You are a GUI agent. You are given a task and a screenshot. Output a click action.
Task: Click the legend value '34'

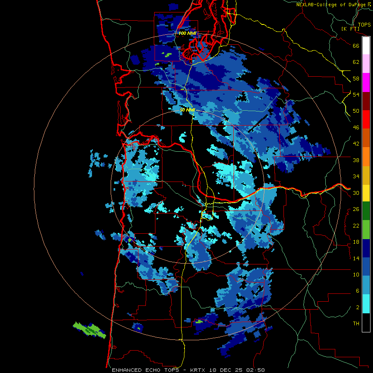tap(356, 177)
